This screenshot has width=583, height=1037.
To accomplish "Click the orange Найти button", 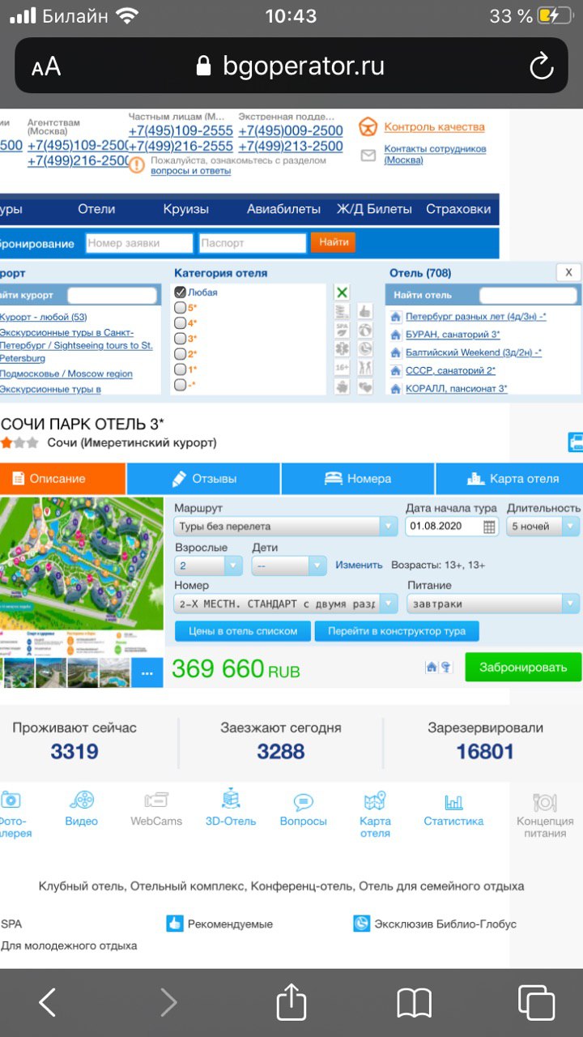I will coord(334,242).
